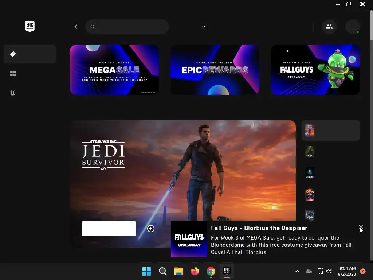
Task: Select the fifth carousel game thumbnail
Action: point(310,215)
